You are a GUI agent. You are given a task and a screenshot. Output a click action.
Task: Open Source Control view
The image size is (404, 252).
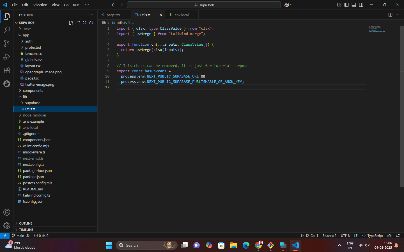coord(7,43)
